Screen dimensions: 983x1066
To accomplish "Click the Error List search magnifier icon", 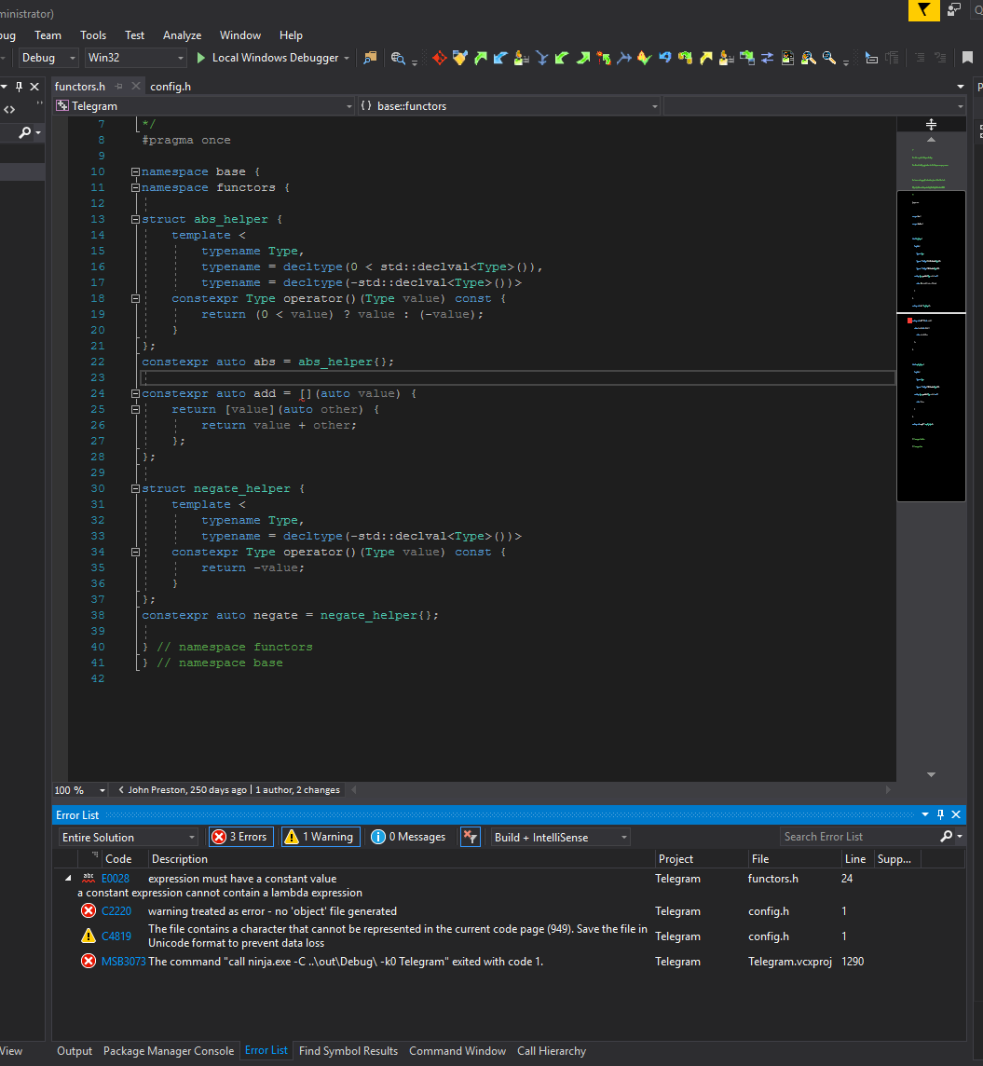I will point(947,837).
